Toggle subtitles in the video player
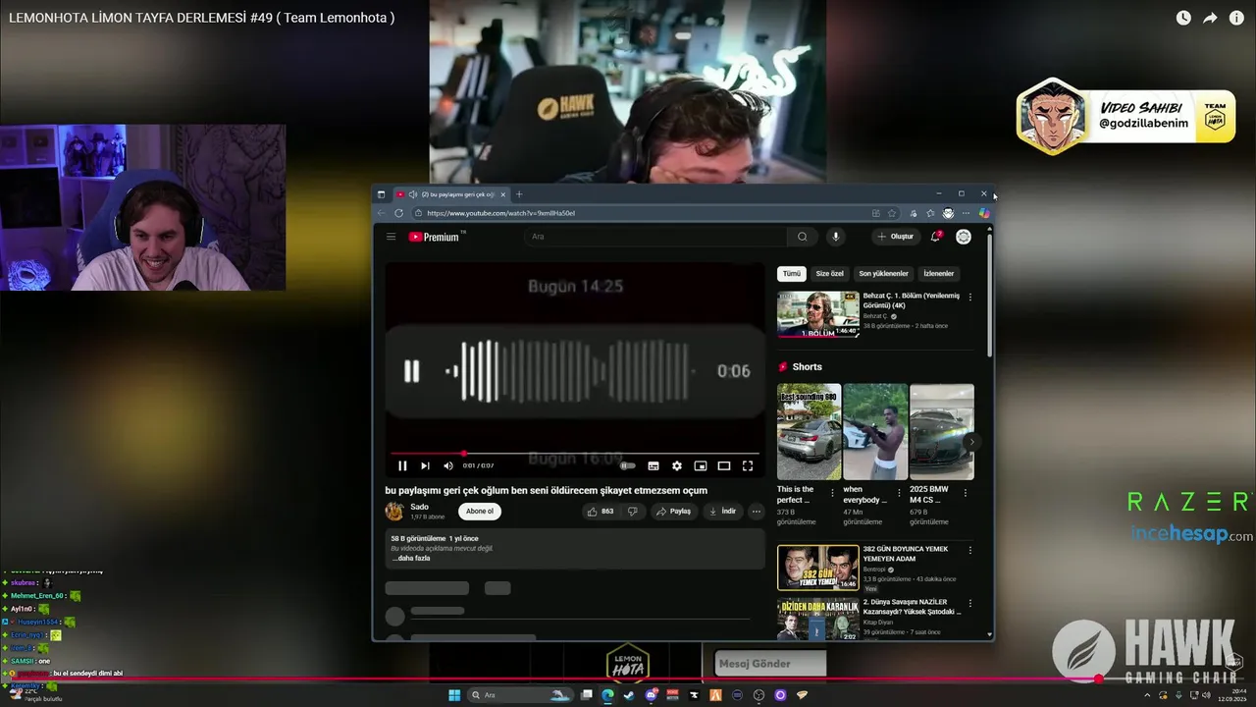The height and width of the screenshot is (707, 1256). 654,465
